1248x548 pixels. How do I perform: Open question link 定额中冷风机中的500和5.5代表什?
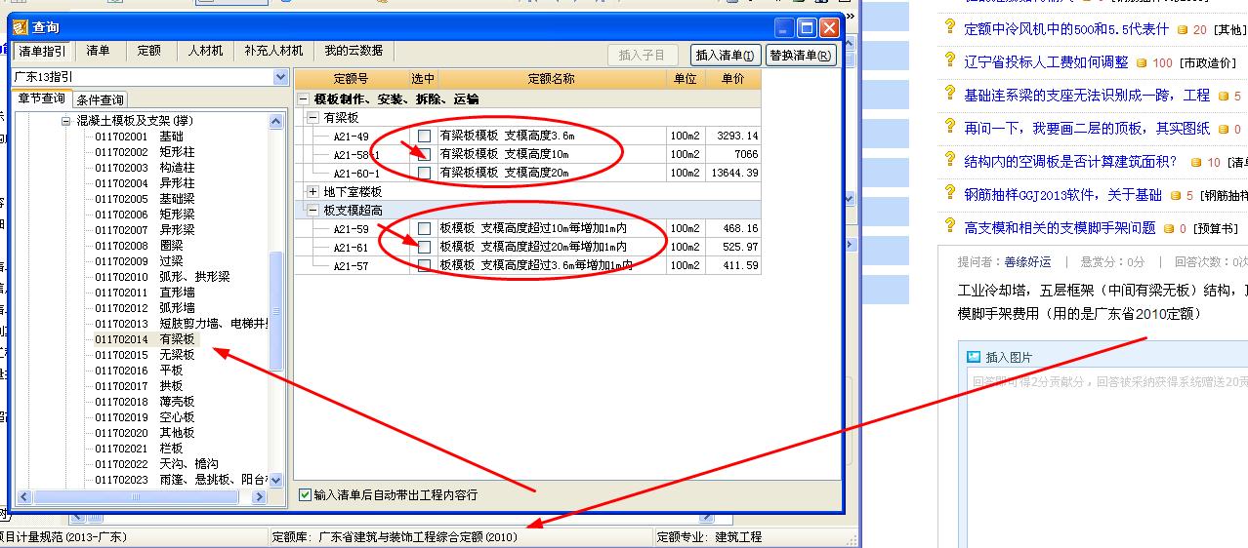click(x=1066, y=29)
